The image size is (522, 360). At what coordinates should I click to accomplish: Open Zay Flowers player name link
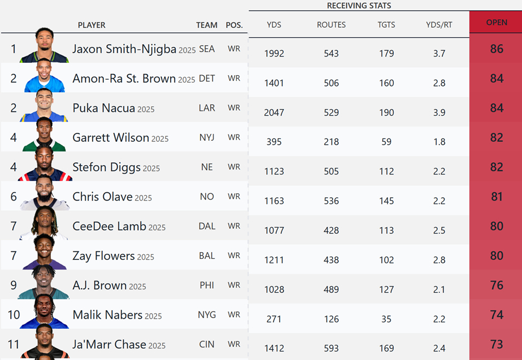click(x=103, y=256)
